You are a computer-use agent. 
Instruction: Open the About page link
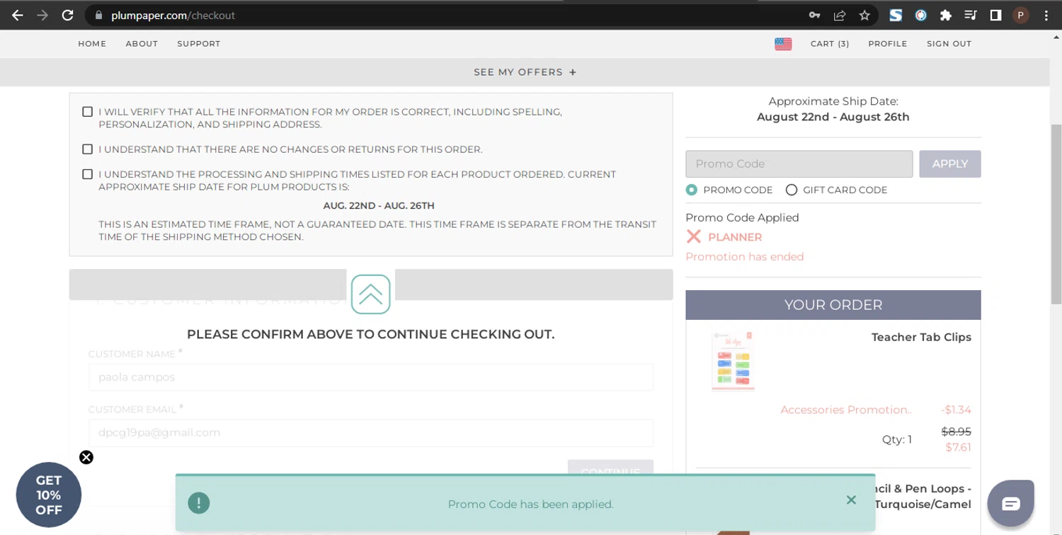pos(142,44)
